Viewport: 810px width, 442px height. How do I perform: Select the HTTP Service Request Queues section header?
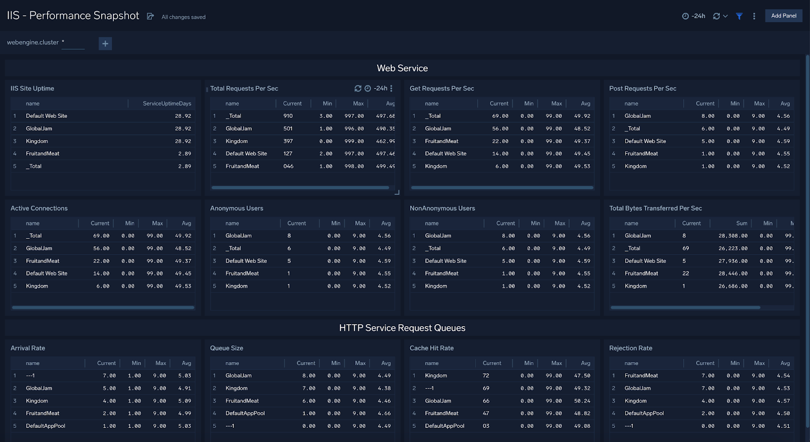click(402, 328)
